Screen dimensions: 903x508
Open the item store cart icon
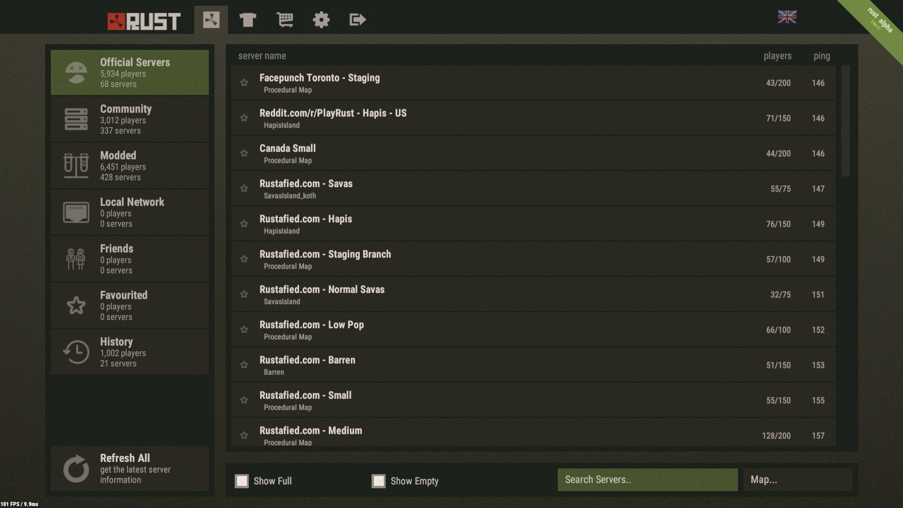pyautogui.click(x=285, y=20)
